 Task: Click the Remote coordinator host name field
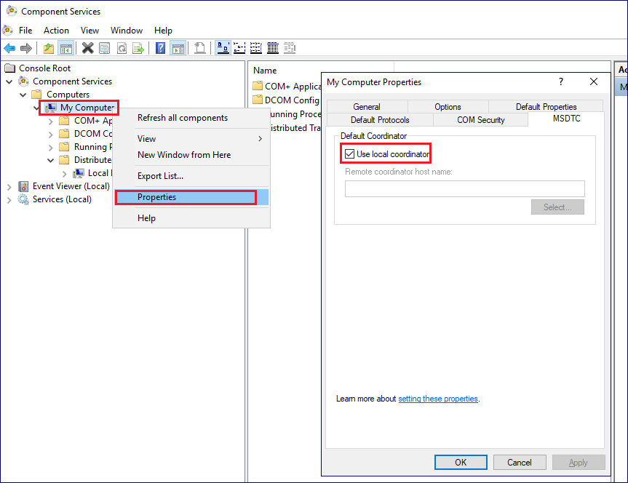[463, 188]
